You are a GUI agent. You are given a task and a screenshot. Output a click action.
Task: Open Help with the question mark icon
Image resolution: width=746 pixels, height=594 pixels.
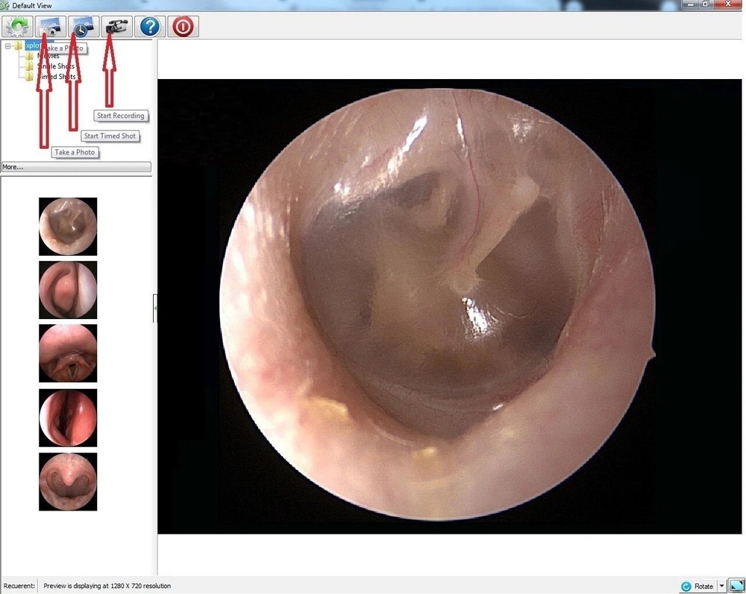point(149,26)
